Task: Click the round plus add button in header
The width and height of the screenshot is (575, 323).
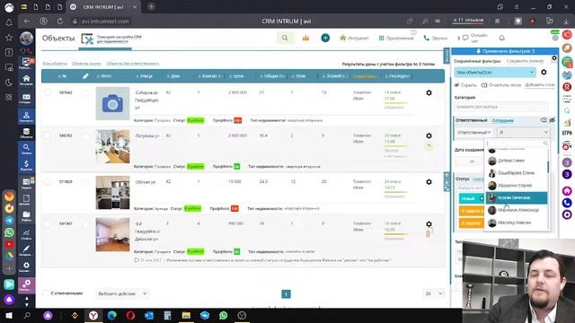Action: [325, 38]
